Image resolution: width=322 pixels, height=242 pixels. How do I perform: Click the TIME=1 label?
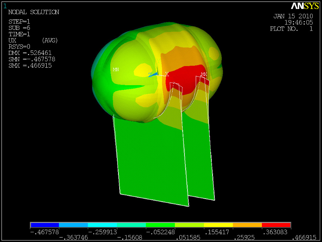click(19, 34)
